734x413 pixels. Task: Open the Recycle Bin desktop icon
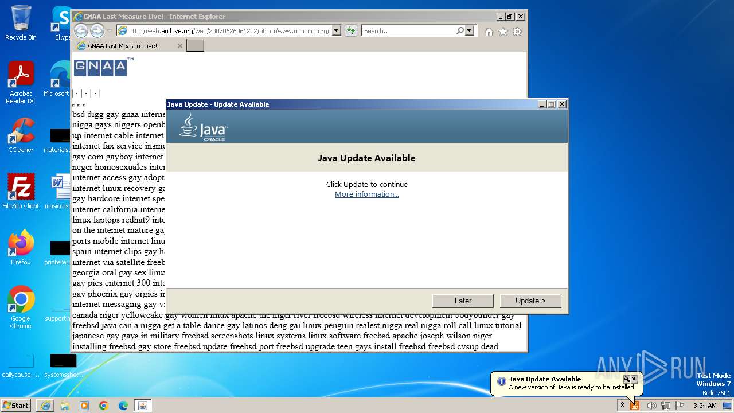(x=21, y=23)
